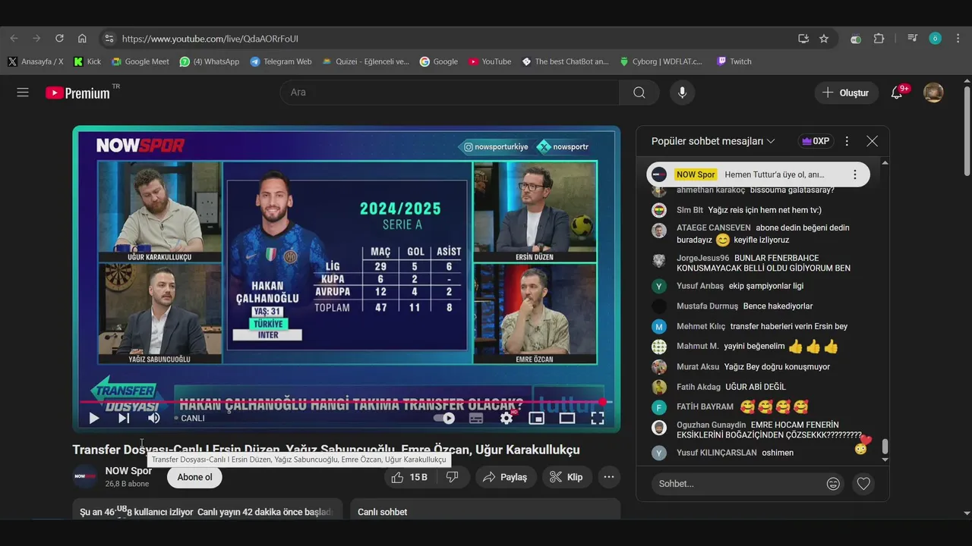This screenshot has height=546, width=972.
Task: Open the Kick bookmark
Action: [87, 61]
